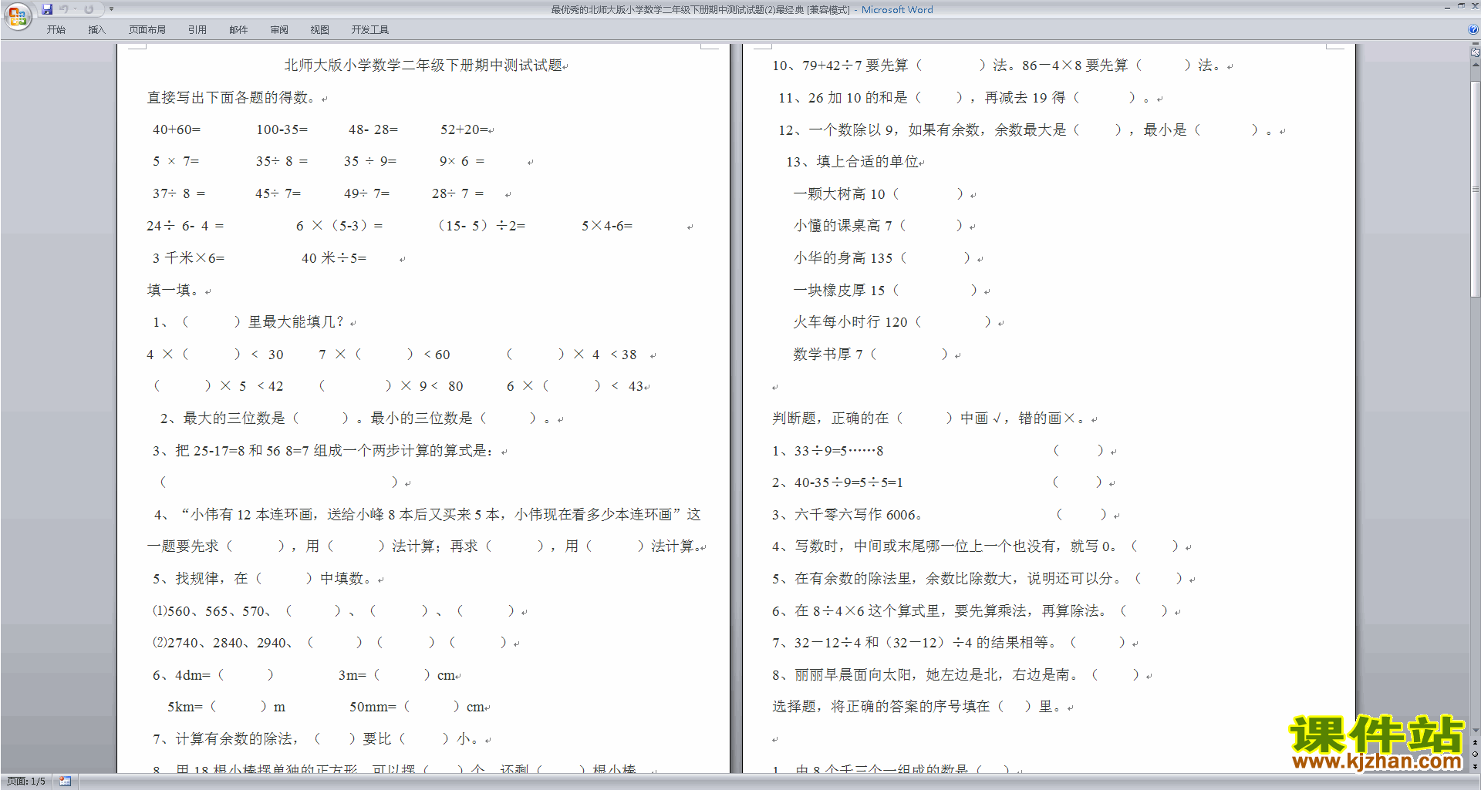Click judgment item 33÷9=5……8

tap(828, 451)
